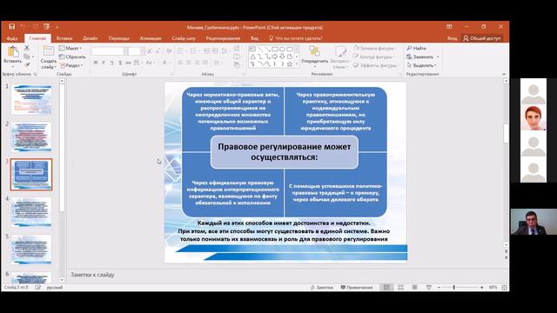Click the New Slide icon
This screenshot has width=557, height=313.
coord(49,50)
